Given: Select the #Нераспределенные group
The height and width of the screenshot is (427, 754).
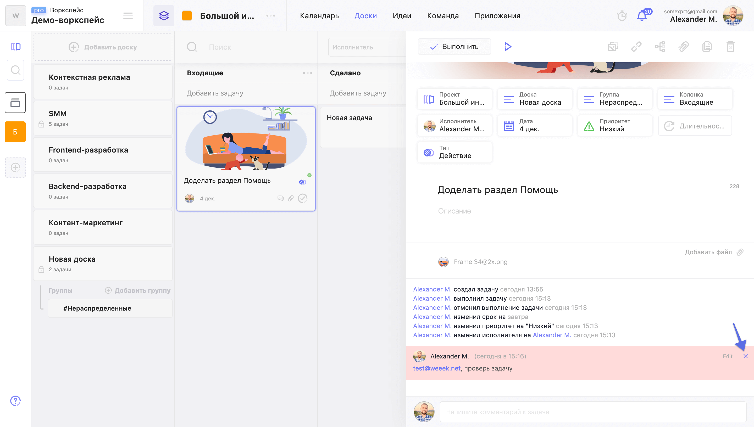Looking at the screenshot, I should click(x=110, y=308).
